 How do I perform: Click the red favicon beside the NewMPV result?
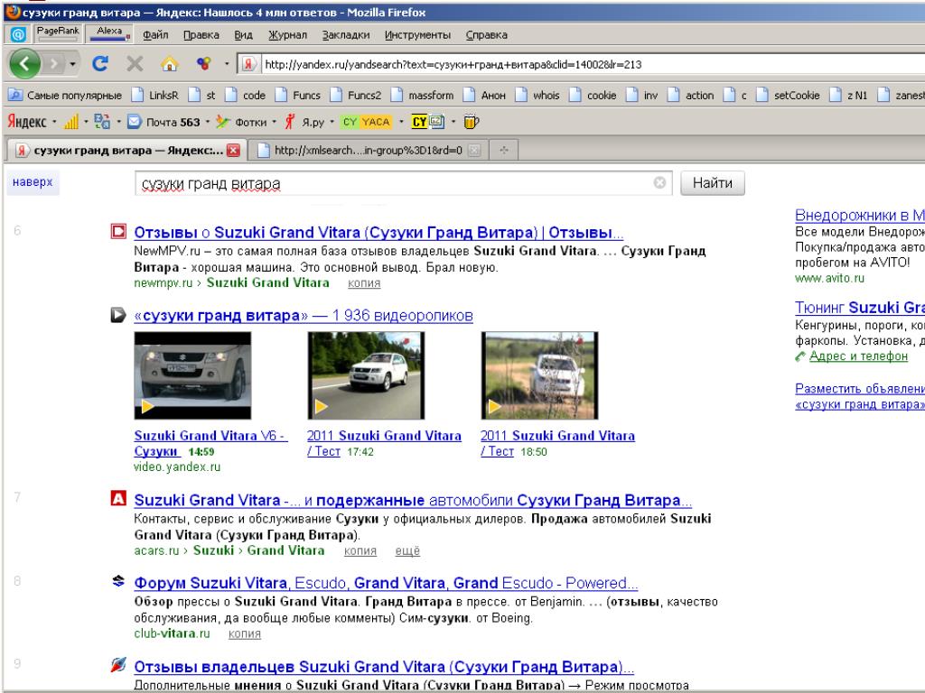pos(118,232)
